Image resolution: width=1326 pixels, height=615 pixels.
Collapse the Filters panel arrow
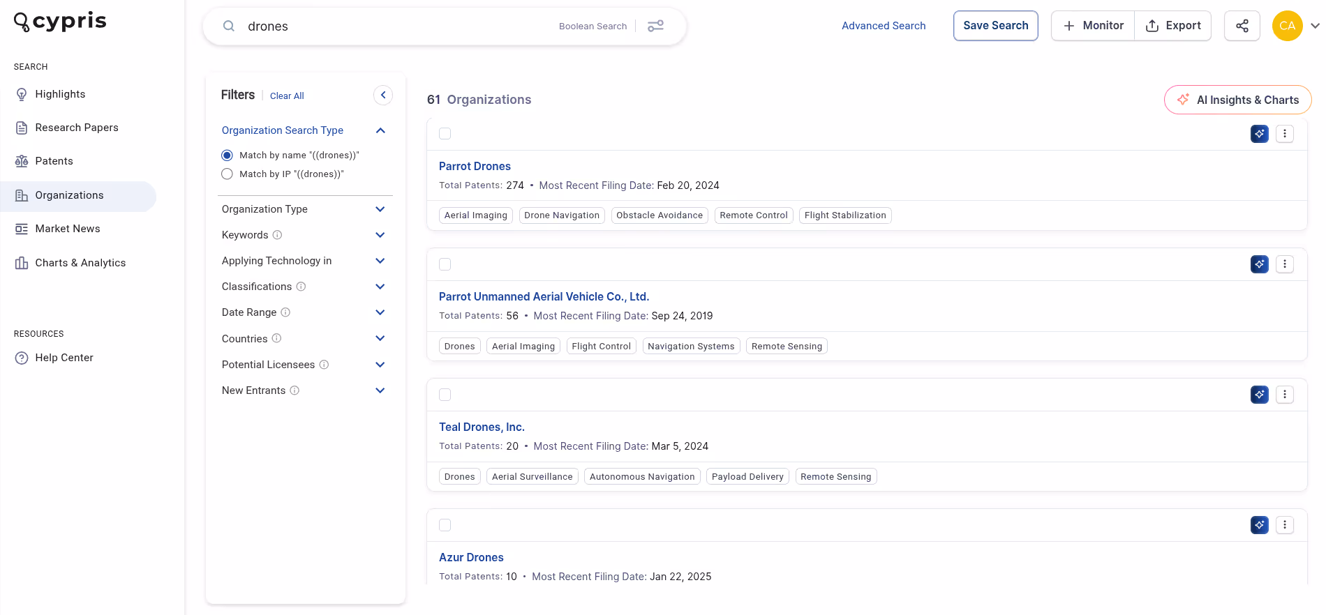[x=383, y=95]
